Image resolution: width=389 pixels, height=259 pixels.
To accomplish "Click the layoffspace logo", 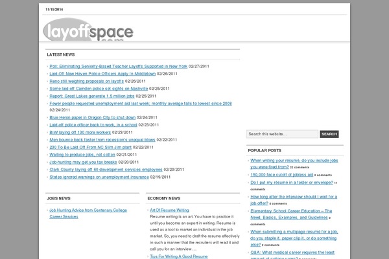I will click(88, 30).
